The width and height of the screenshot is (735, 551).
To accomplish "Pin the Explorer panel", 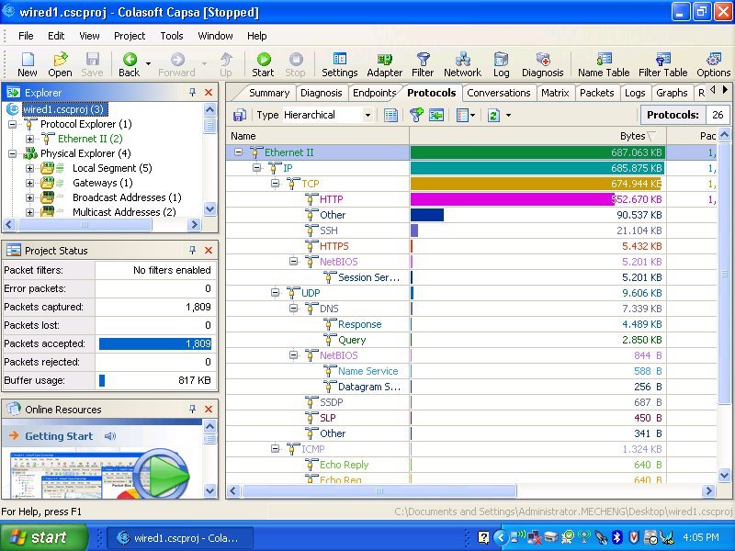I will (x=193, y=93).
